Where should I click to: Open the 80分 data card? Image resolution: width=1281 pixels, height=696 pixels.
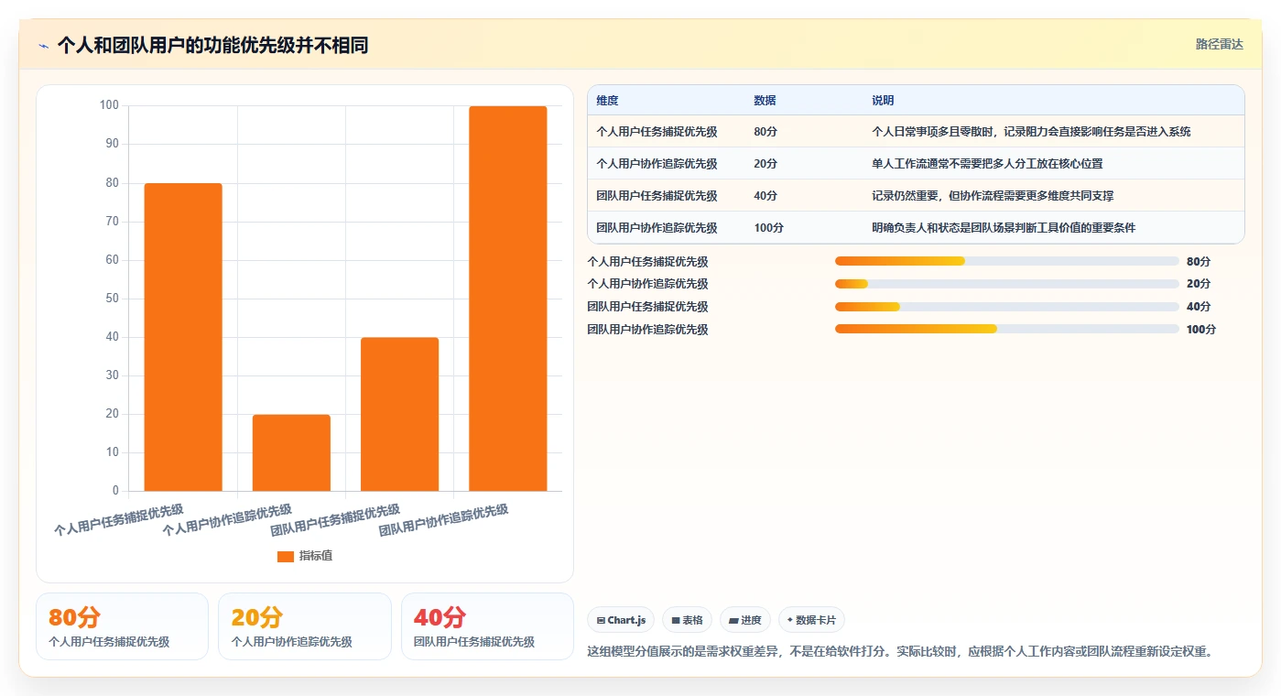(122, 626)
